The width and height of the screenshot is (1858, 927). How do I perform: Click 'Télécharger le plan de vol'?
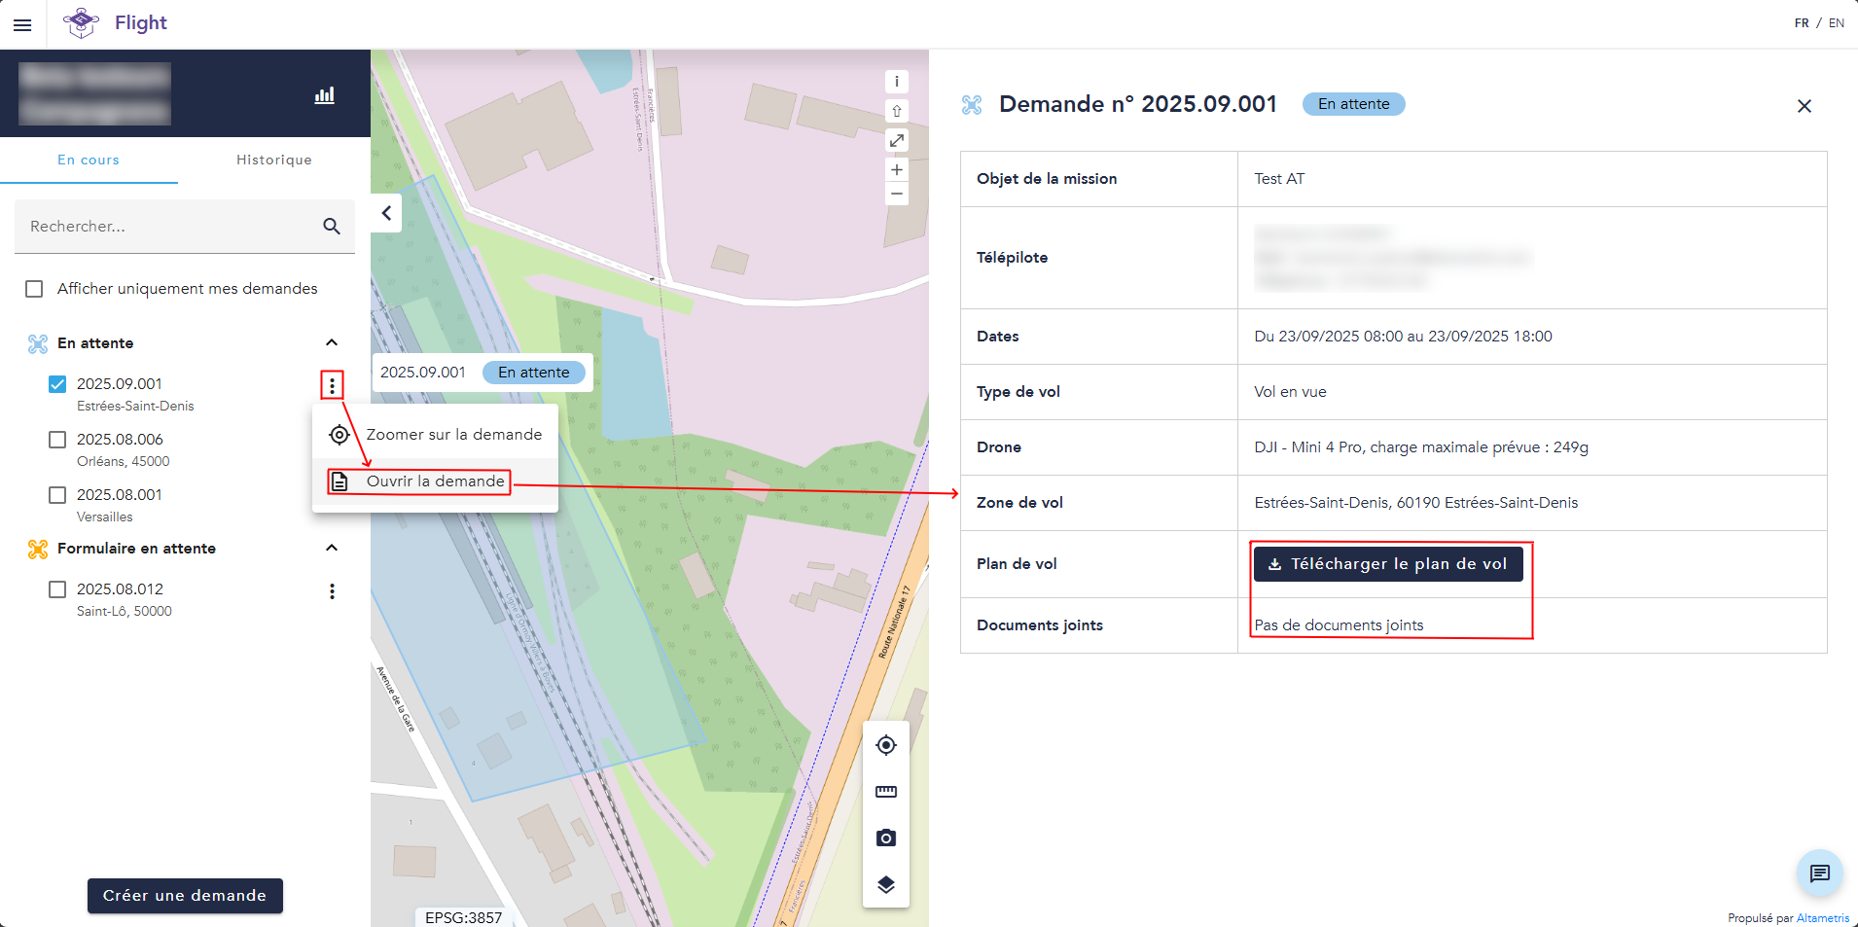tap(1387, 564)
